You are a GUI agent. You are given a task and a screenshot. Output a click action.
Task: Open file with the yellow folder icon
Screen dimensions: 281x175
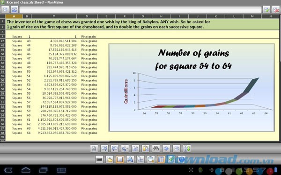coord(110,159)
